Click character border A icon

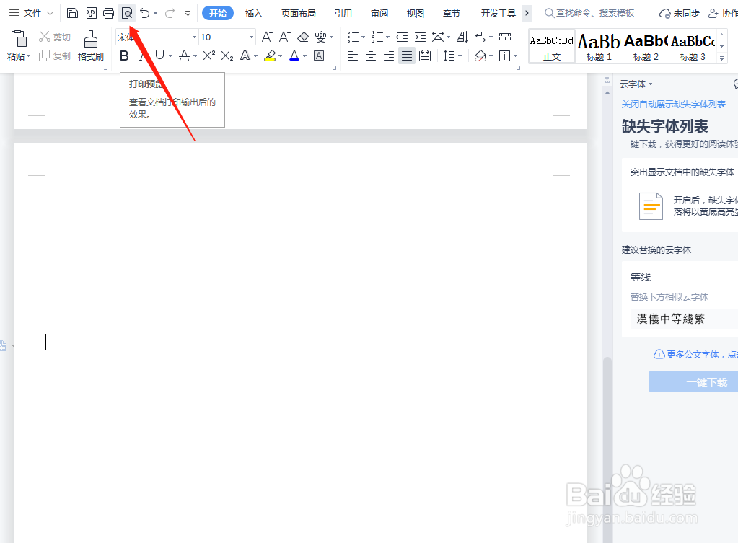[x=319, y=56]
